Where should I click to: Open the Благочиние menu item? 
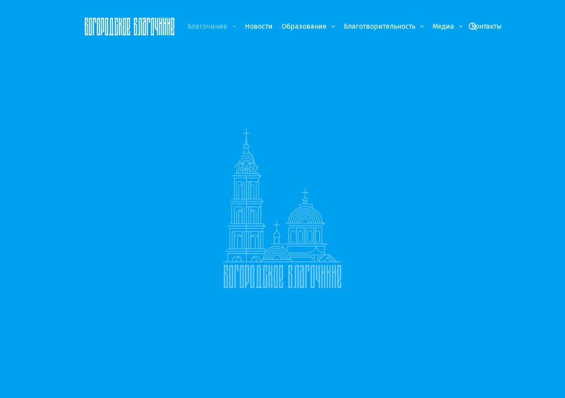click(207, 26)
